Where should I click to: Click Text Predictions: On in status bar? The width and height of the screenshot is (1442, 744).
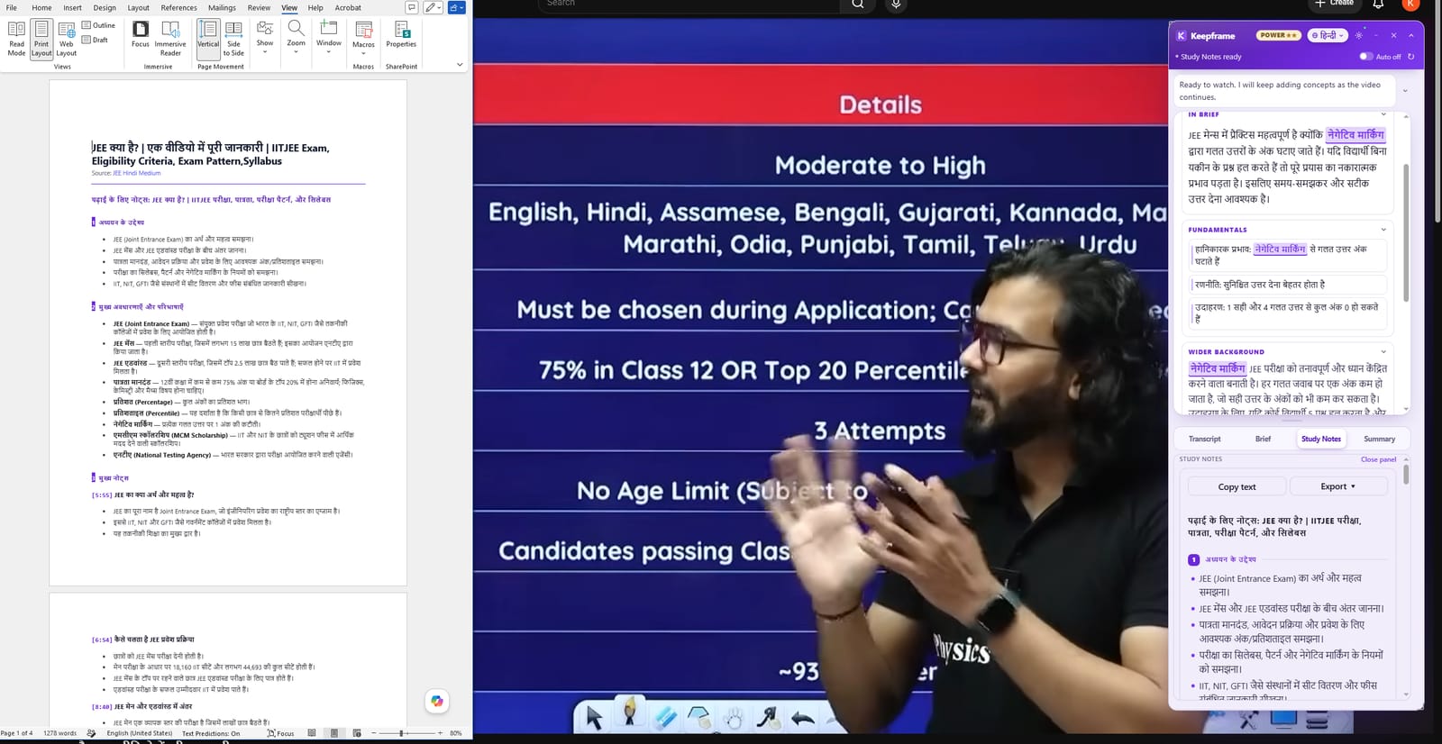coord(211,733)
